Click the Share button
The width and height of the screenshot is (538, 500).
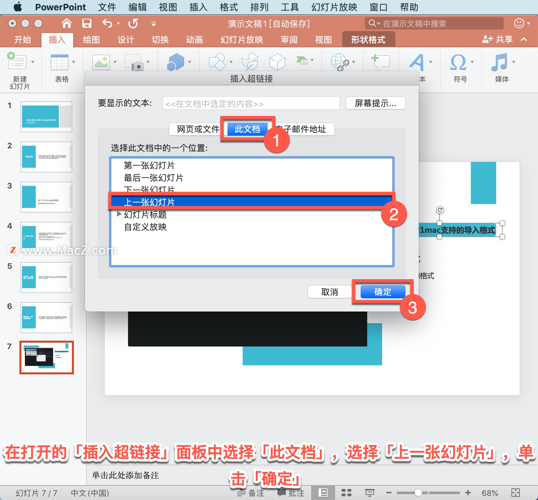coord(497,40)
